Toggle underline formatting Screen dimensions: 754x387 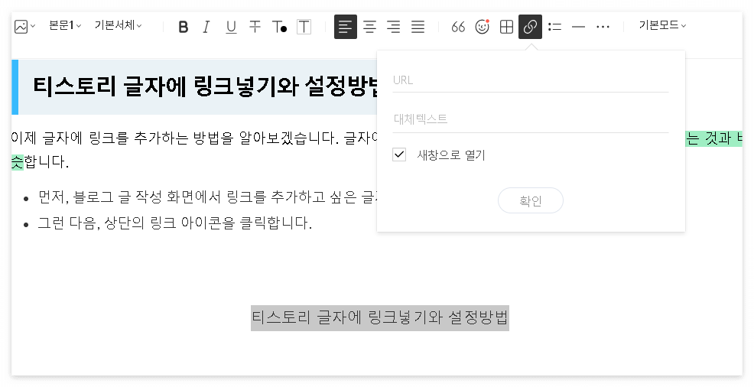click(x=231, y=27)
